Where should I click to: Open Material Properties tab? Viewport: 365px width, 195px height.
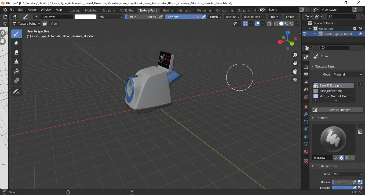click(x=306, y=152)
